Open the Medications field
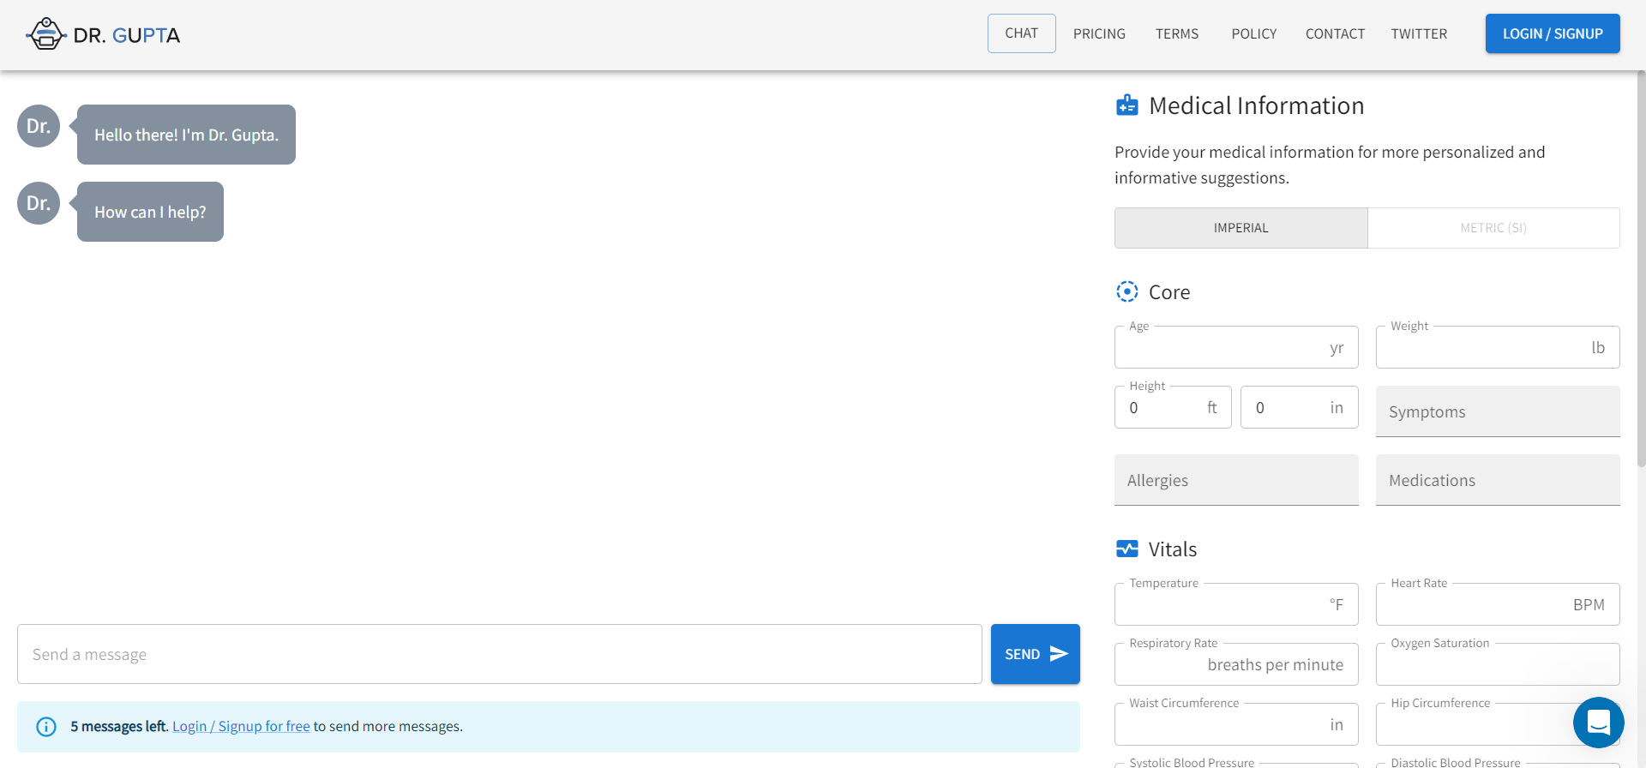The height and width of the screenshot is (768, 1646). coord(1498,480)
